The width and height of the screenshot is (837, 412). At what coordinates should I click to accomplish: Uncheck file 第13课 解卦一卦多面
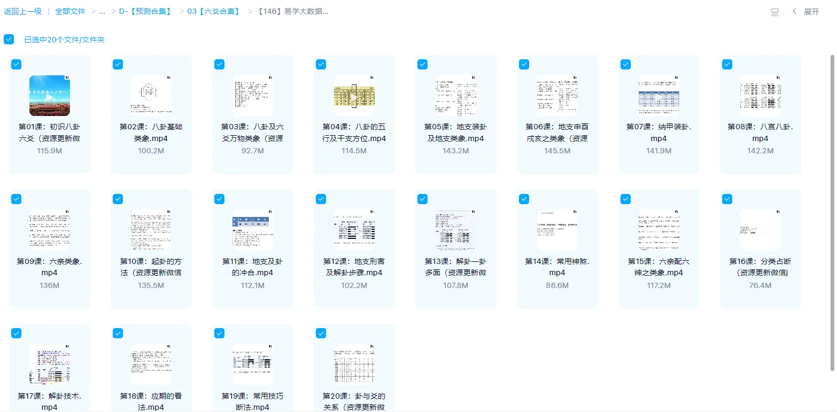422,199
